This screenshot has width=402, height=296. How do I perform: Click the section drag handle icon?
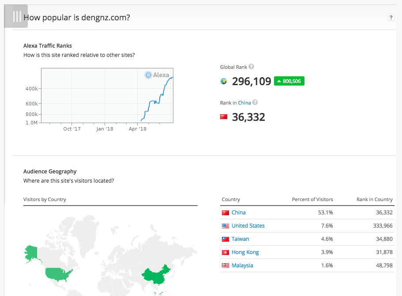[16, 16]
